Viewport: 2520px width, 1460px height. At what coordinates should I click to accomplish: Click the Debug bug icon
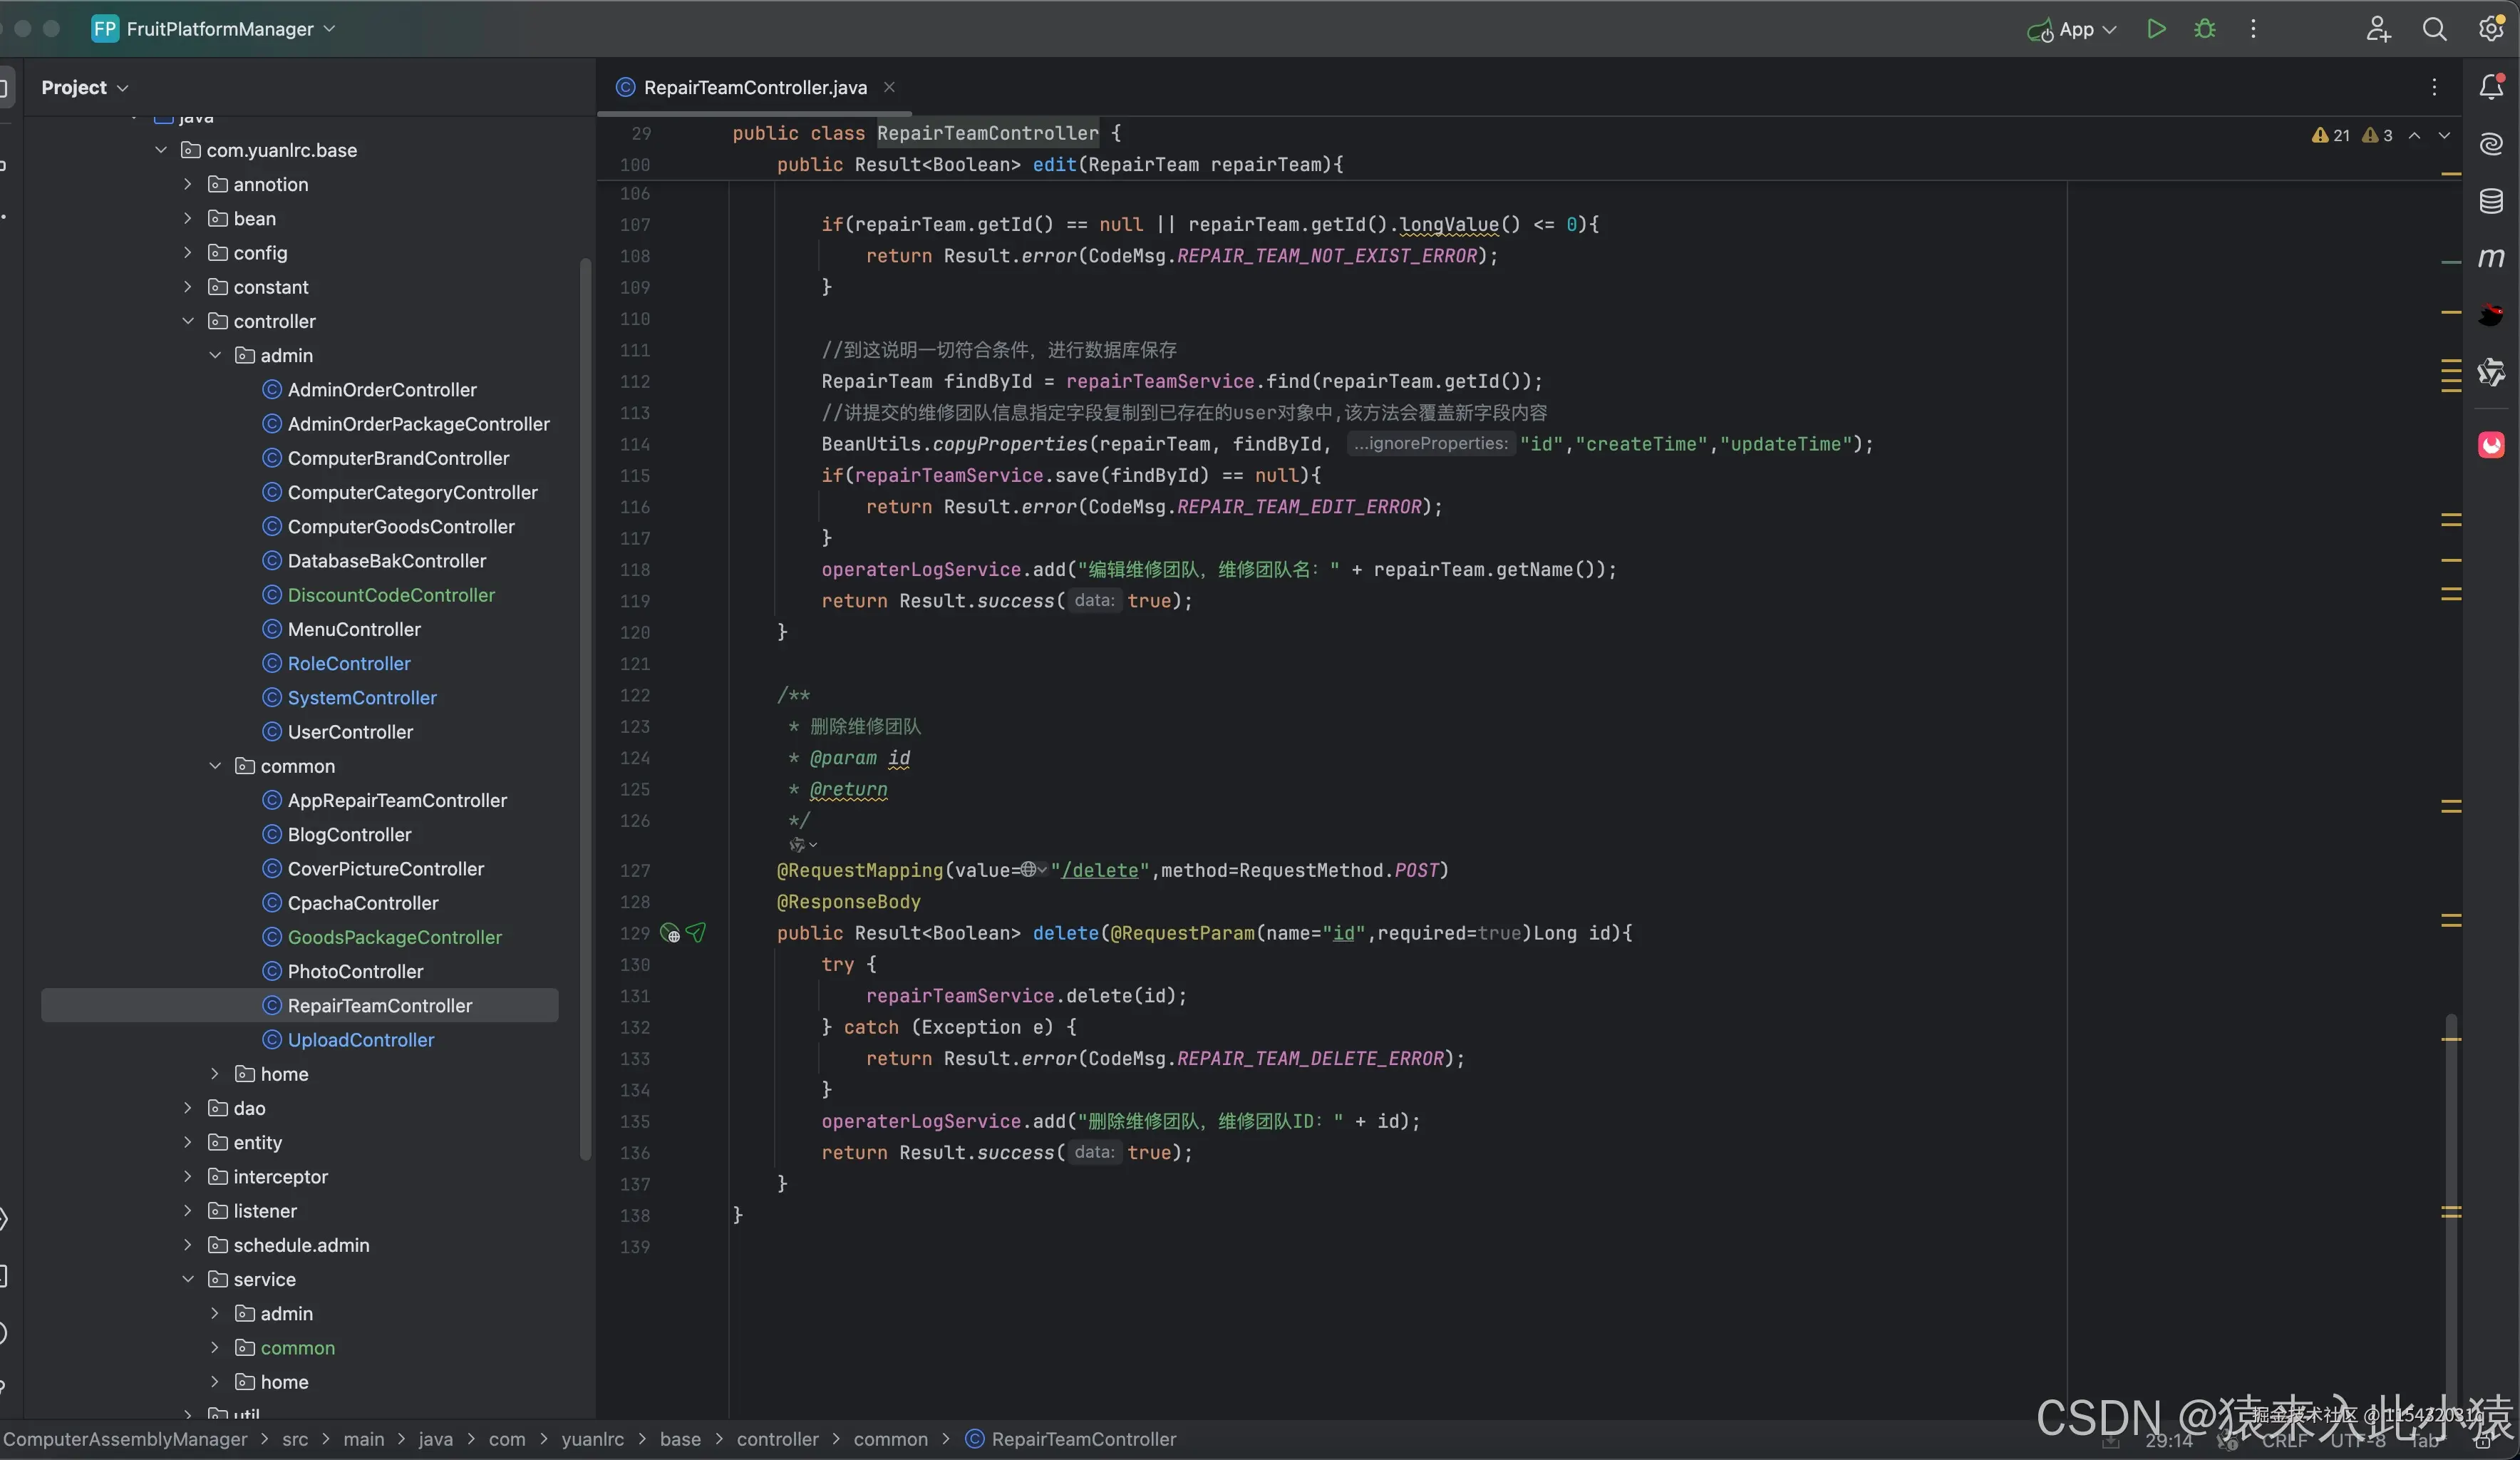pos(2204,29)
